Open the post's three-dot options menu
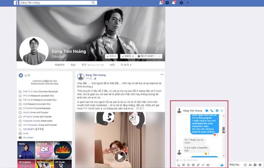264x168 pixels. tap(162, 74)
